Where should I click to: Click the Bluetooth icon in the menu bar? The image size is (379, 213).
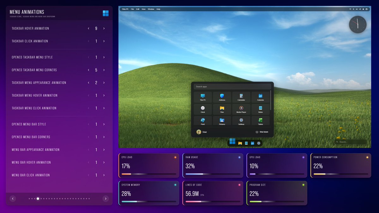353,9
